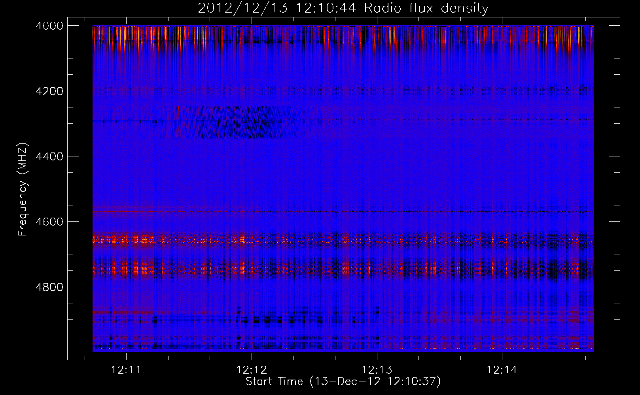Click the 4800 frequency axis label
The height and width of the screenshot is (395, 640).
49,287
